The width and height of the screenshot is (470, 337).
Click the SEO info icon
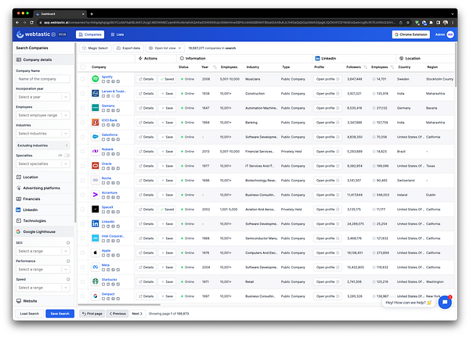[x=68, y=242]
